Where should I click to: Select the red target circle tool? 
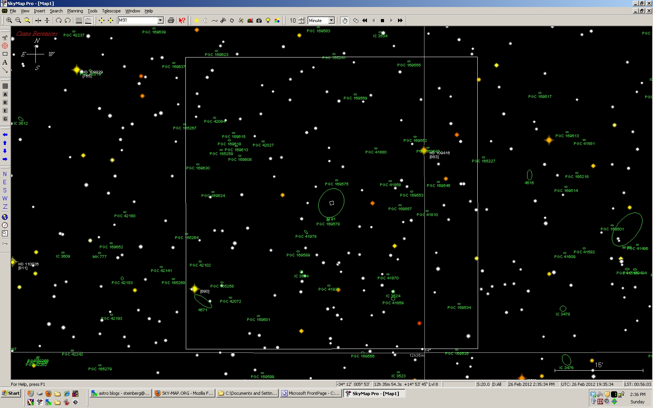pos(5,45)
